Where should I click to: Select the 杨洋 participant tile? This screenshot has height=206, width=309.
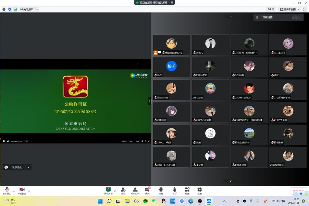(171, 67)
